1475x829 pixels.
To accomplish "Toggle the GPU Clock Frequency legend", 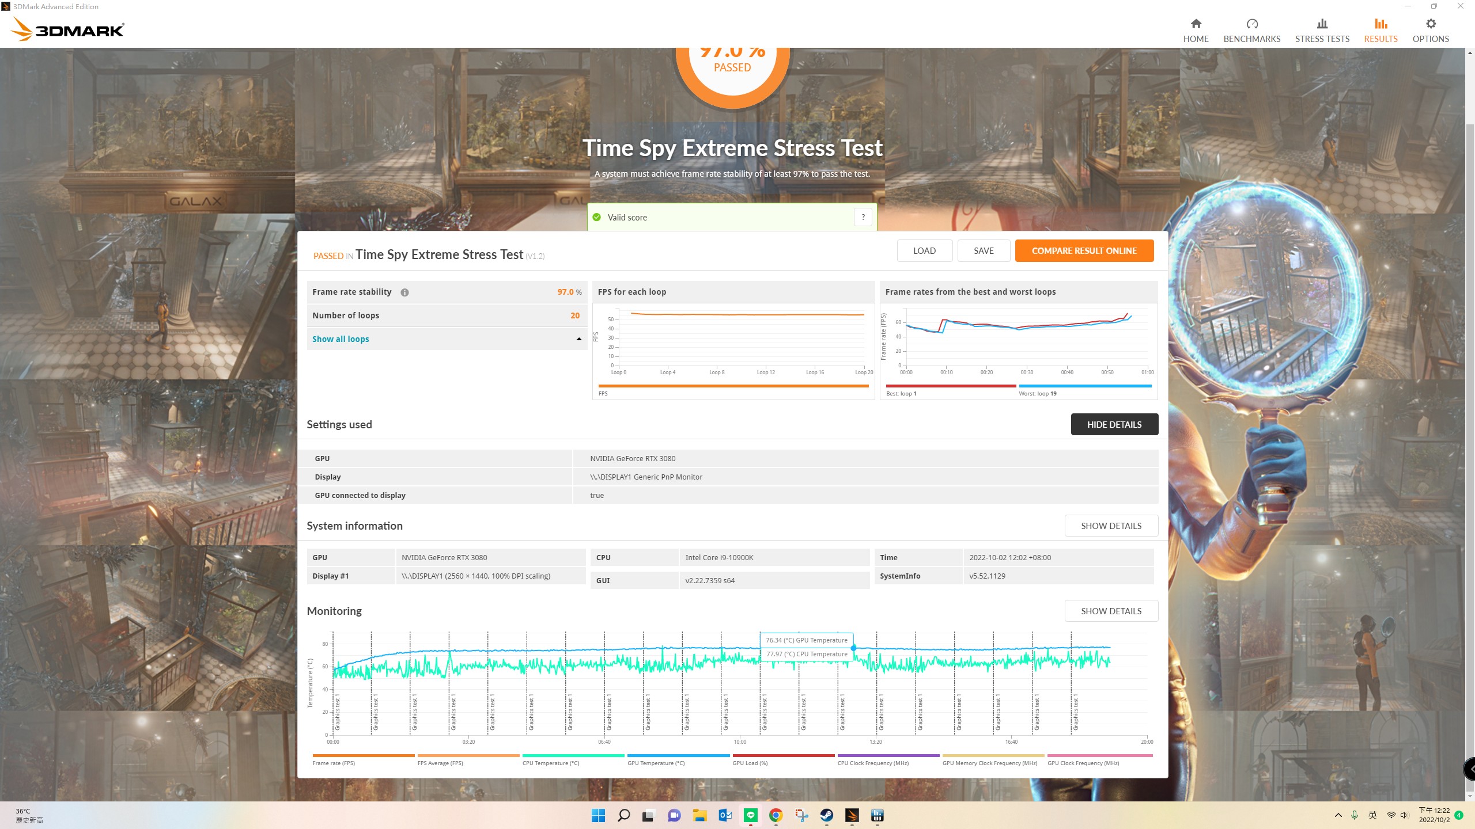I will pyautogui.click(x=1099, y=760).
